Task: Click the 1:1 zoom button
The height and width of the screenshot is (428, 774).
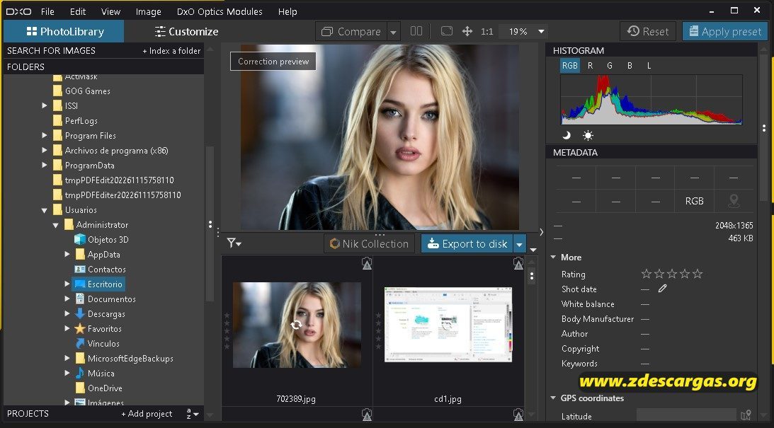Action: click(486, 32)
